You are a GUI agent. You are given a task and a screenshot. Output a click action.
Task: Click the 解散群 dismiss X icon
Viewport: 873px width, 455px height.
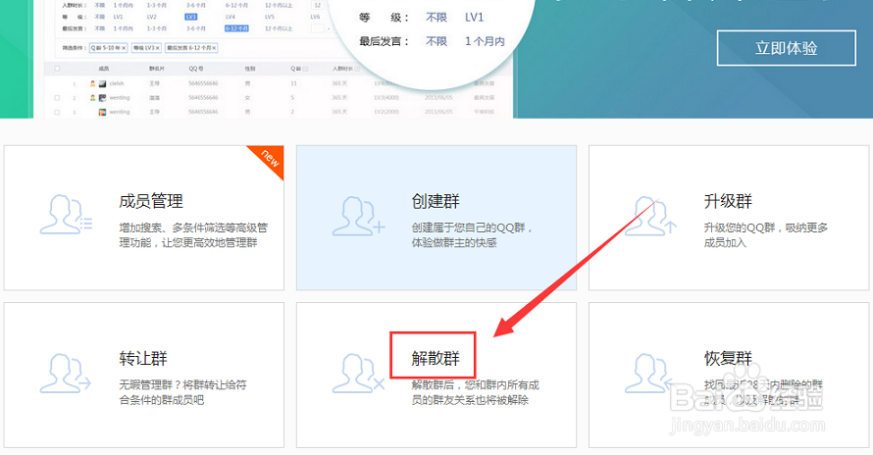[x=359, y=374]
